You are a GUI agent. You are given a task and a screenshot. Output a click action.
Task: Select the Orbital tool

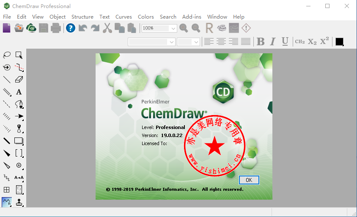19,129
